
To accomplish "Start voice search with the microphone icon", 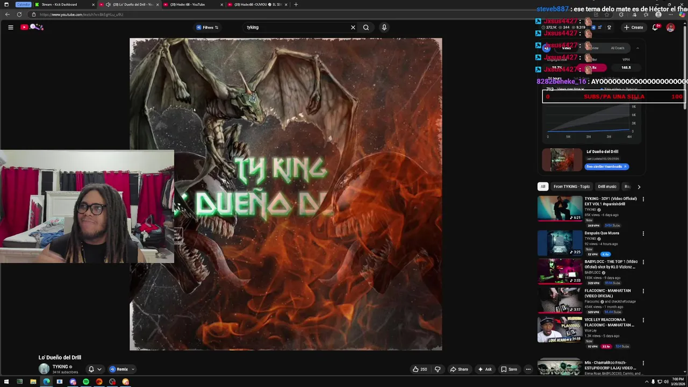I will point(384,27).
